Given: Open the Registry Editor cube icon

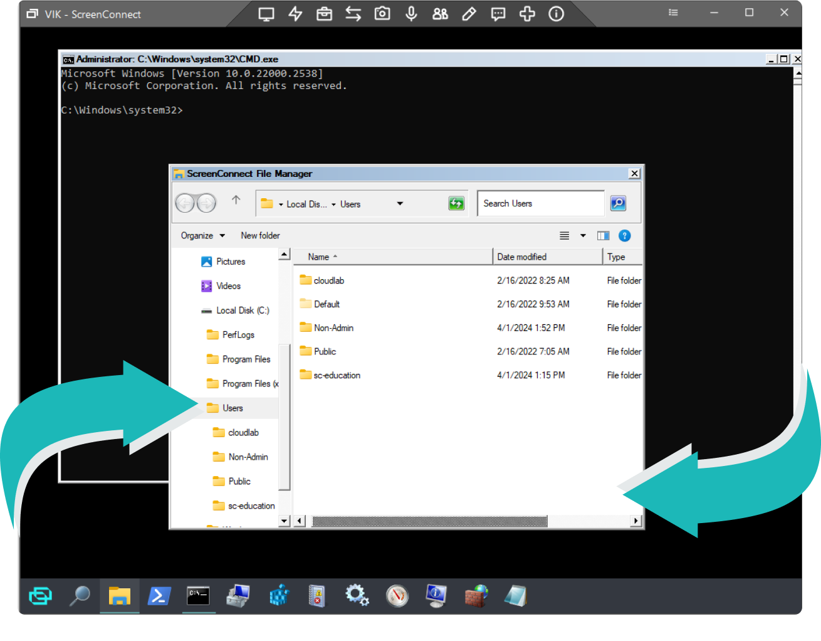Looking at the screenshot, I should (x=279, y=595).
